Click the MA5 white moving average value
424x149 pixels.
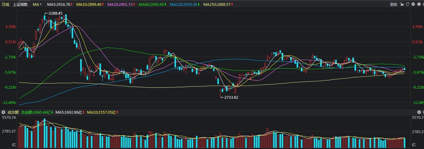coord(60,5)
